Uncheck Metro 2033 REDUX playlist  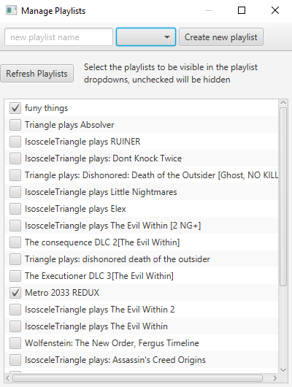pos(15,293)
